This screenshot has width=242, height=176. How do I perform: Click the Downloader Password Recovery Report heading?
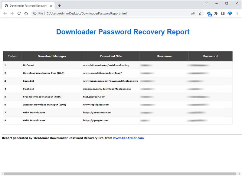point(123,32)
